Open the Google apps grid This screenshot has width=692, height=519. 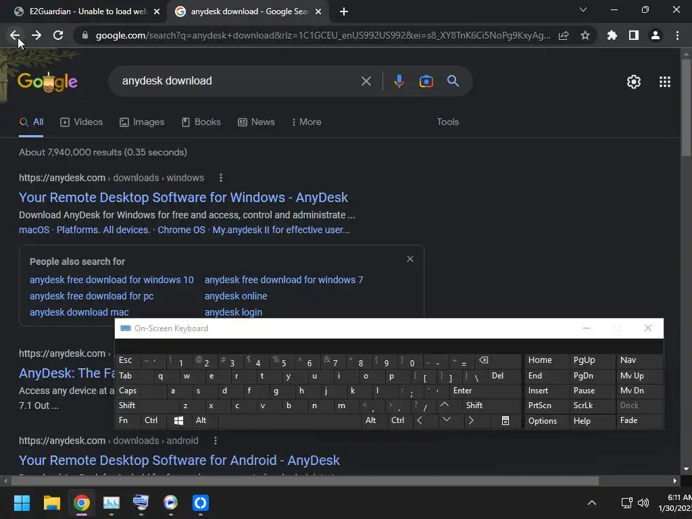coord(665,82)
